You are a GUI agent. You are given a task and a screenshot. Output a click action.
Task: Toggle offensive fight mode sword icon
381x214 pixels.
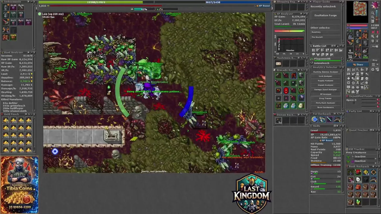point(373,36)
